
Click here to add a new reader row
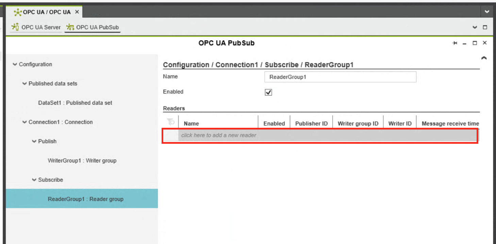[320, 135]
